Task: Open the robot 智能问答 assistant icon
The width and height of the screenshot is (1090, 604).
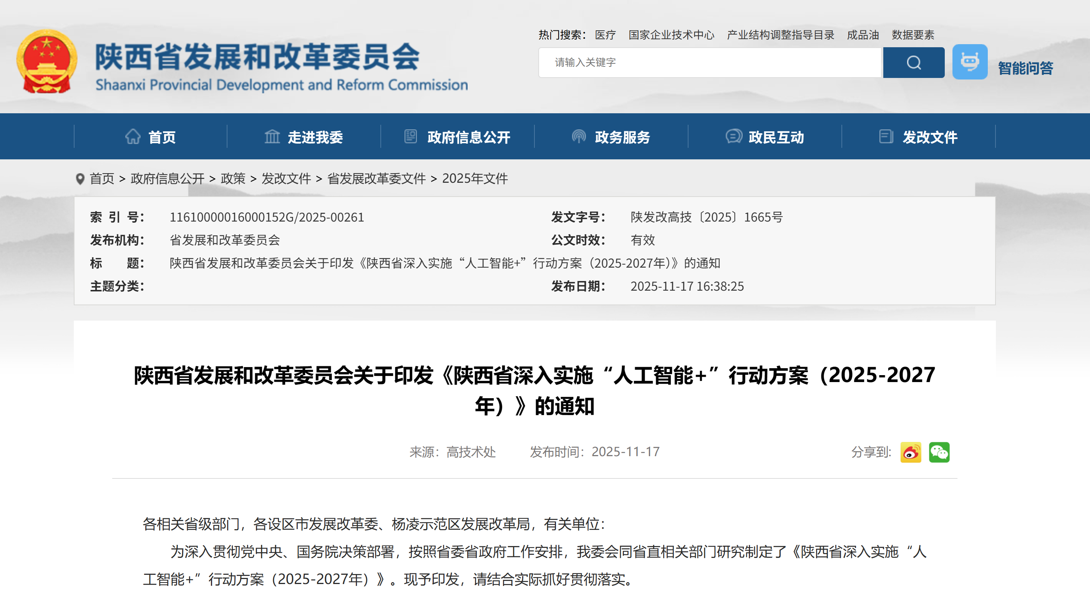Action: [x=969, y=62]
